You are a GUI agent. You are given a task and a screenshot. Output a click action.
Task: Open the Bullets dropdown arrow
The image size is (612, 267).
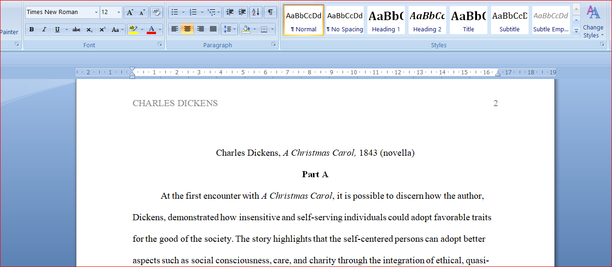pyautogui.click(x=183, y=12)
